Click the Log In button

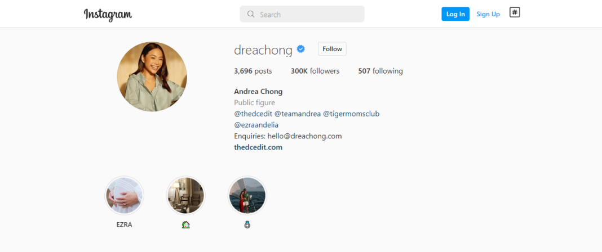click(x=455, y=14)
